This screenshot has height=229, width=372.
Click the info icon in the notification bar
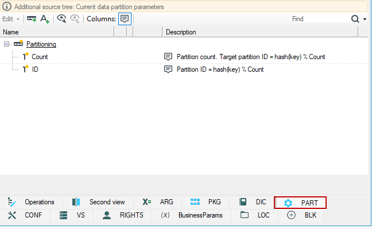(7, 6)
